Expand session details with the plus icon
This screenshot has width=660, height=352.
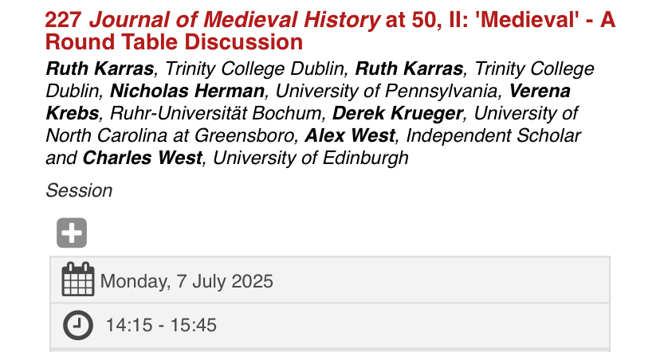(72, 233)
